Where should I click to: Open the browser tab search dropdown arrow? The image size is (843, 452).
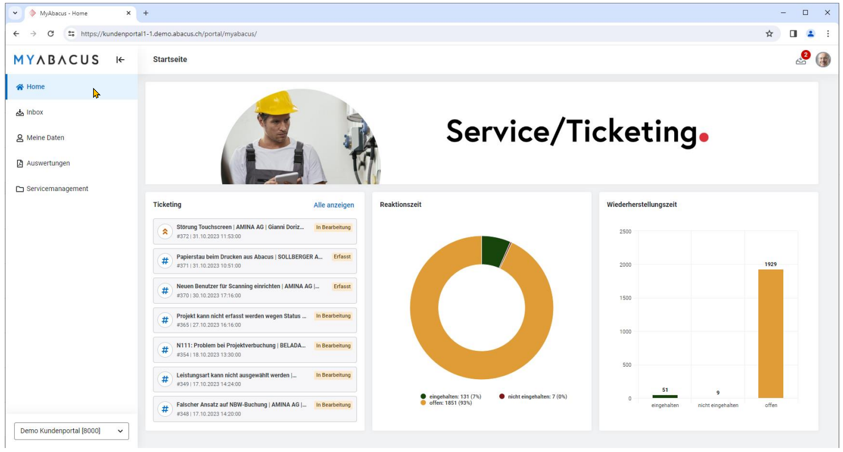(x=15, y=13)
